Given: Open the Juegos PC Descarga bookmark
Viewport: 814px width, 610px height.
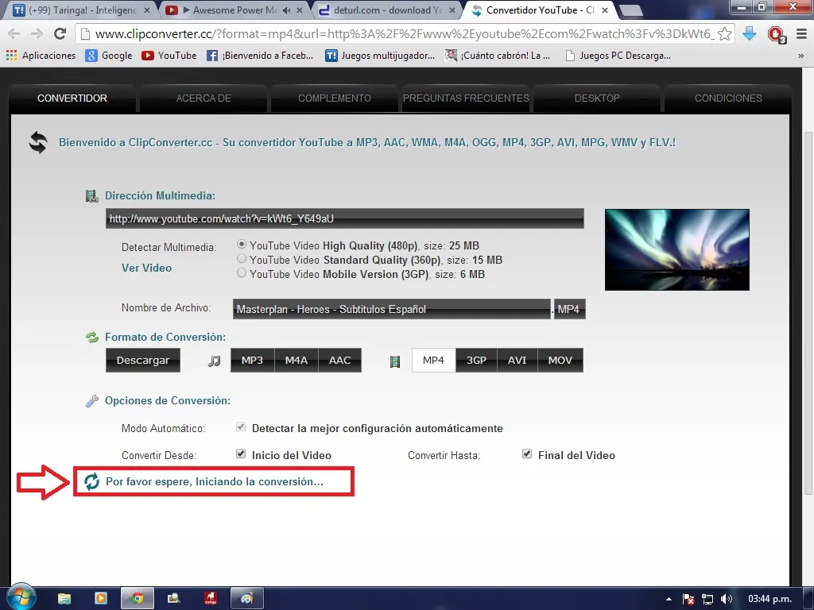Looking at the screenshot, I should (618, 56).
